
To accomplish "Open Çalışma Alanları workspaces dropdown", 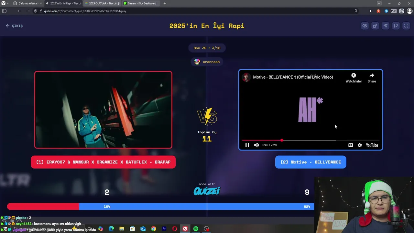I will coord(27,3).
